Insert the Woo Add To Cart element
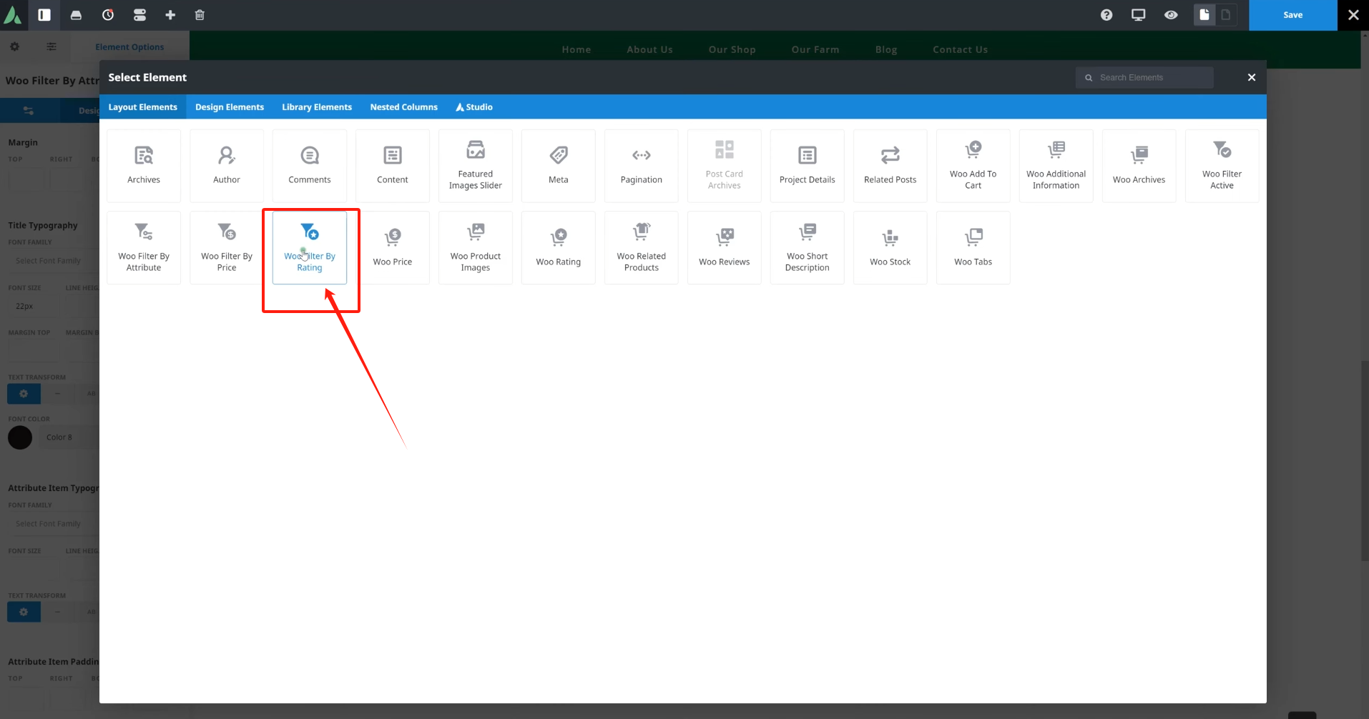The image size is (1369, 719). point(973,166)
